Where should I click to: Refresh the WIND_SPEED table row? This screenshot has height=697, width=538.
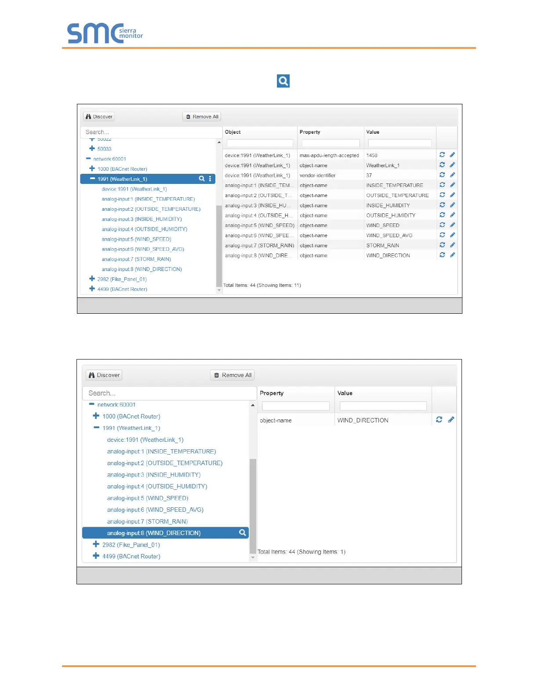(x=442, y=225)
